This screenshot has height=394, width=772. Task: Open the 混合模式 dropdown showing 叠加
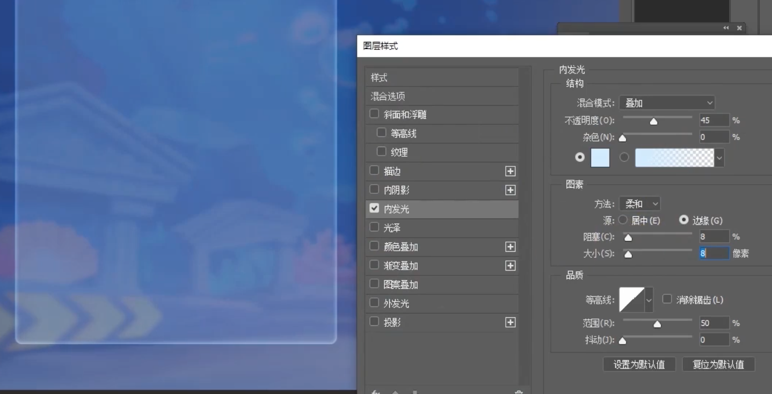[667, 103]
